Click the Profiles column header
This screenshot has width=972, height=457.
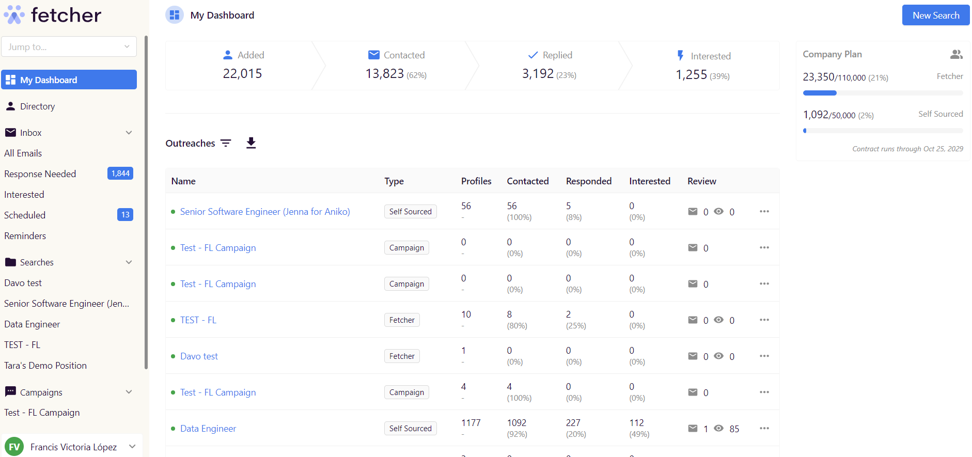point(476,181)
